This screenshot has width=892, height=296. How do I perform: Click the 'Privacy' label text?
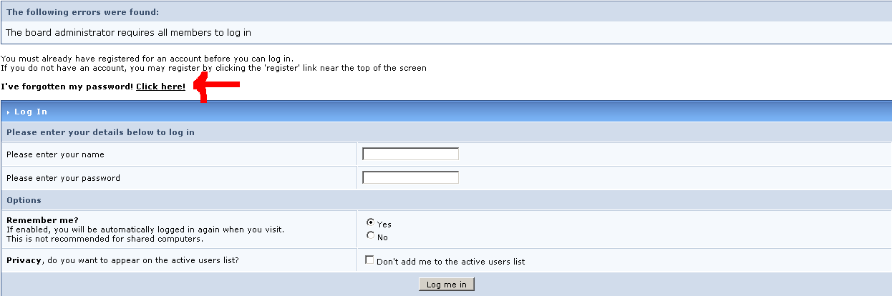coord(24,260)
